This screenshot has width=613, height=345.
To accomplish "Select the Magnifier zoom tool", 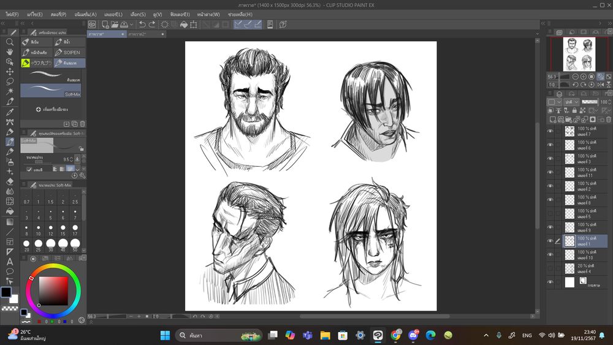I will click(10, 42).
